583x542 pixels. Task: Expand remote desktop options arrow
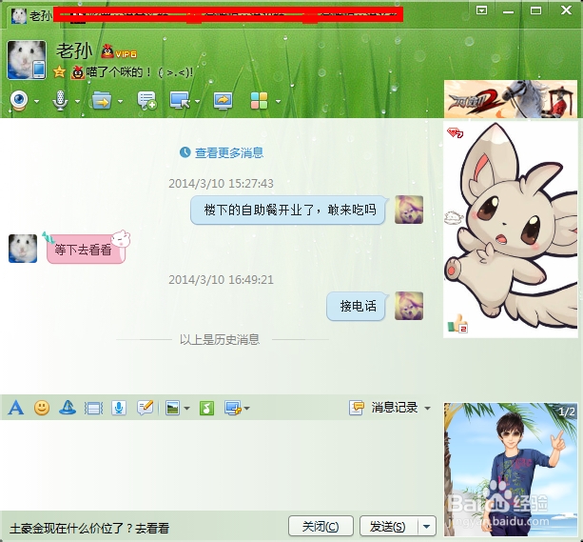click(x=197, y=101)
